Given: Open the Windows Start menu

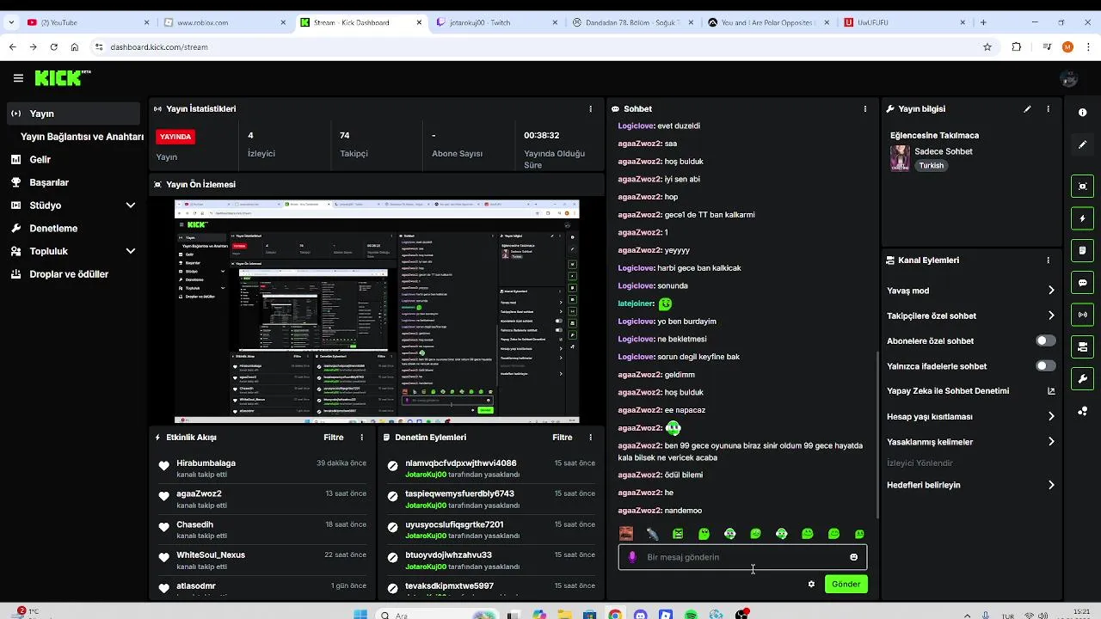Looking at the screenshot, I should [360, 615].
